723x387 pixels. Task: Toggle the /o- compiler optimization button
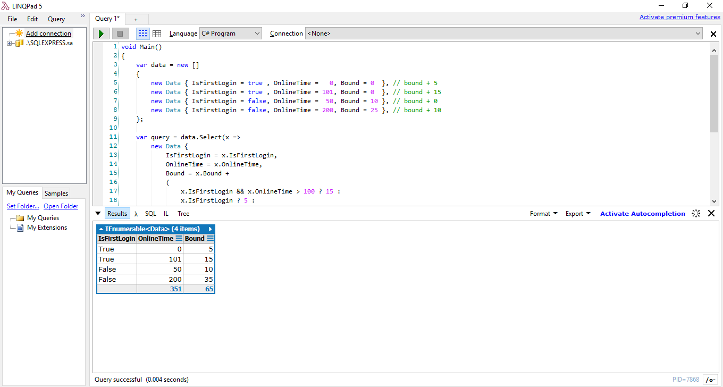[710, 380]
